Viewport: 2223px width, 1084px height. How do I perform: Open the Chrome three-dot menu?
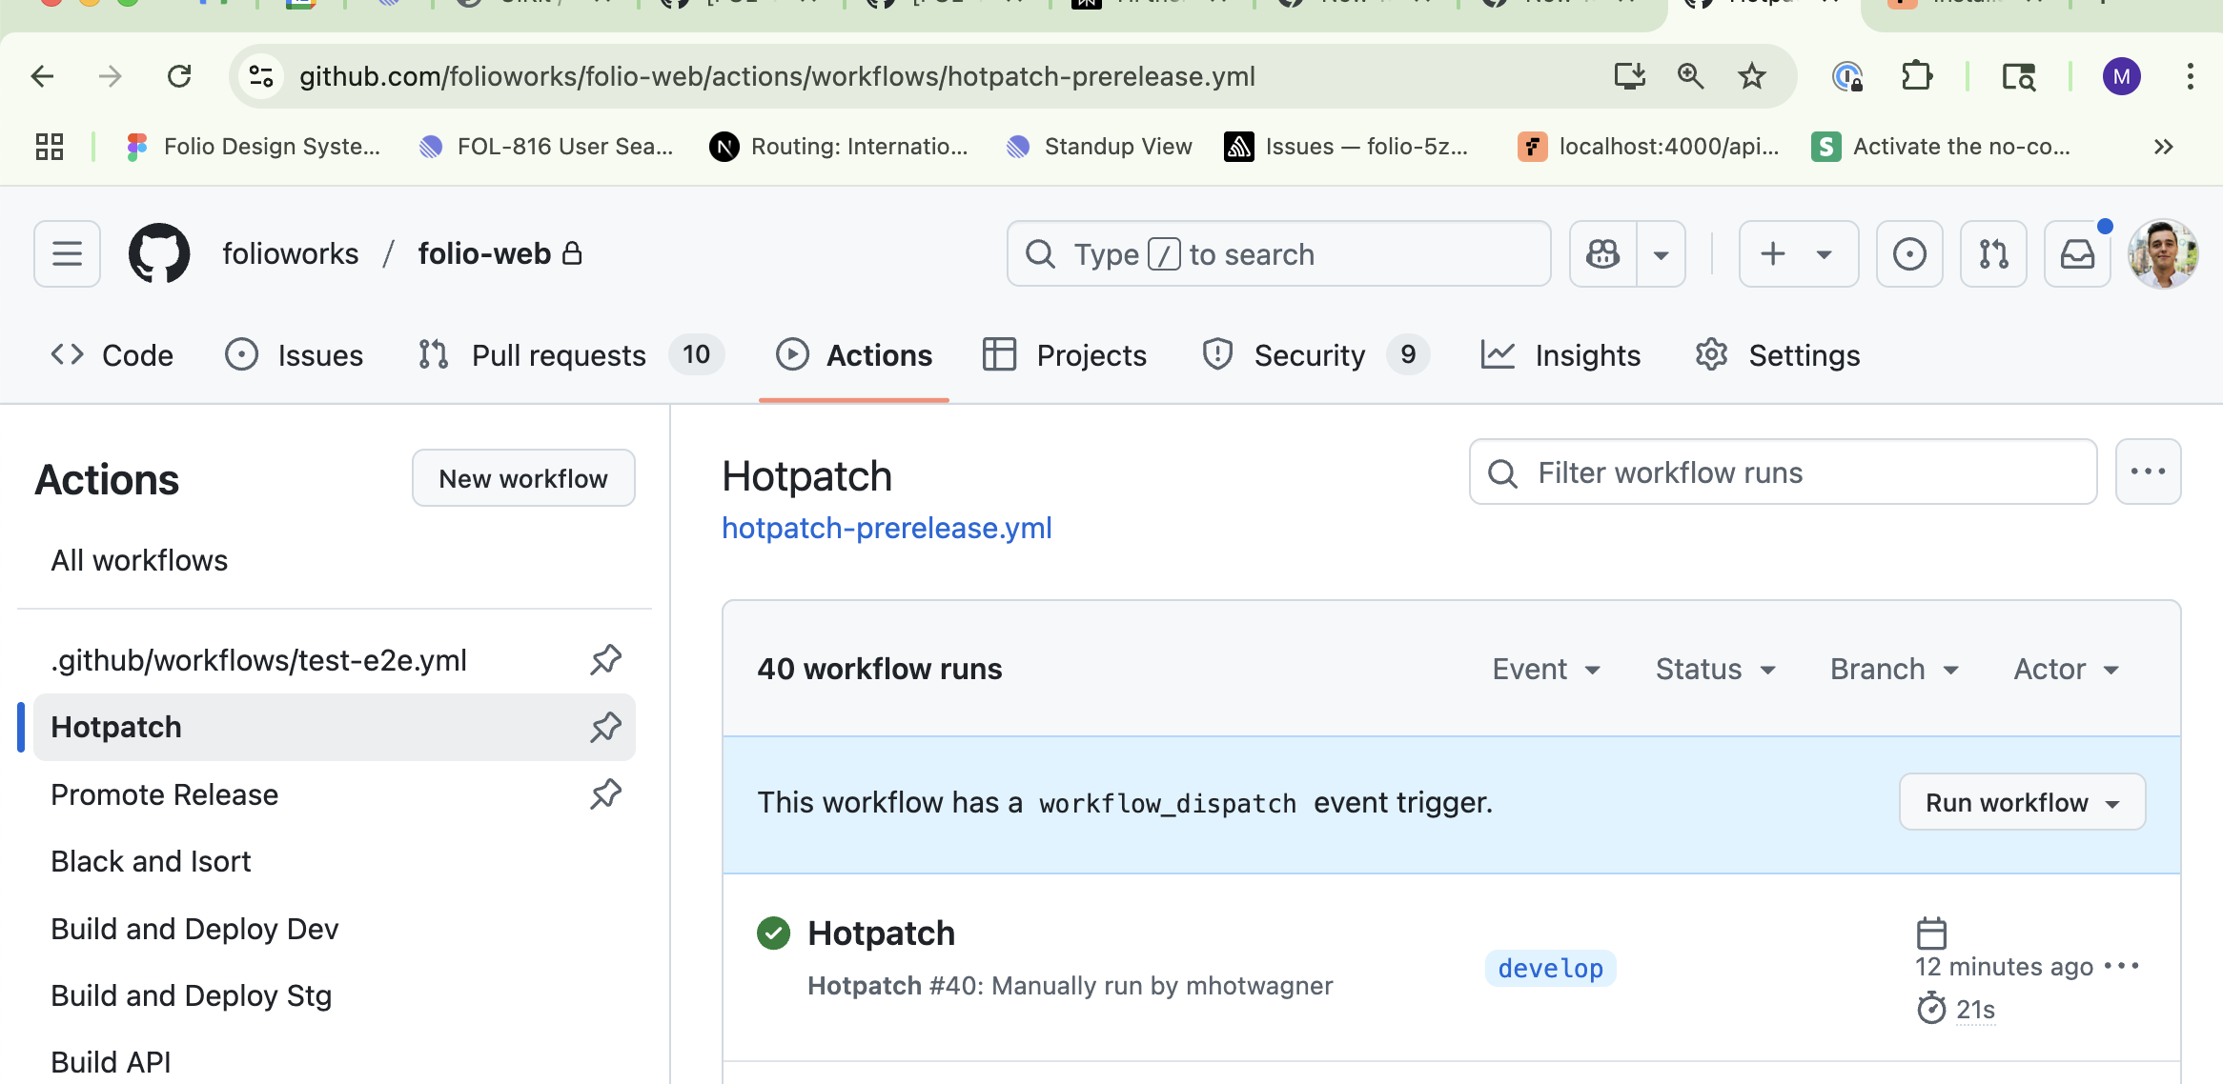(2190, 76)
